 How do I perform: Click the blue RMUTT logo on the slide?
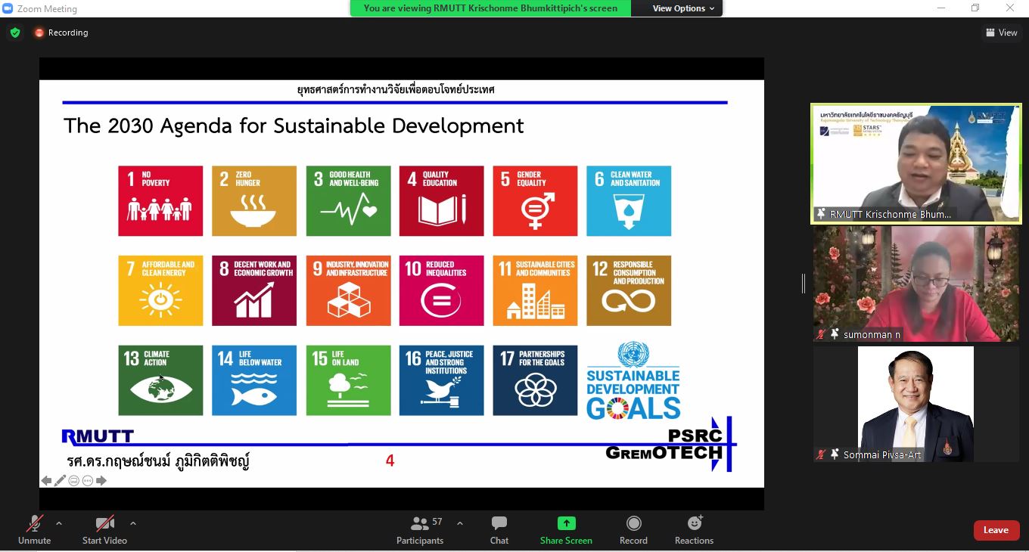click(x=98, y=436)
